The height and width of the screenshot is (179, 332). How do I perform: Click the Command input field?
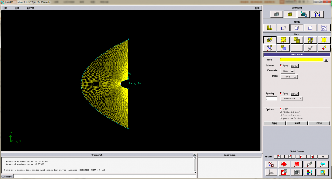[105, 176]
